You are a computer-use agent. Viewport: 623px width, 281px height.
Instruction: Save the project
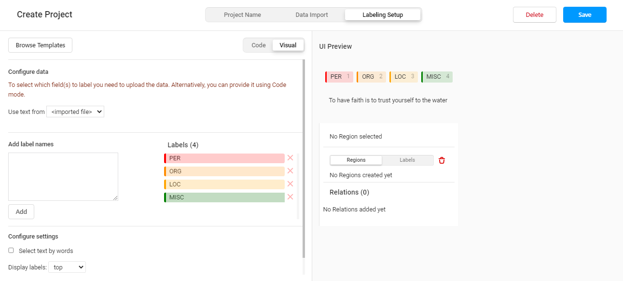coord(584,15)
